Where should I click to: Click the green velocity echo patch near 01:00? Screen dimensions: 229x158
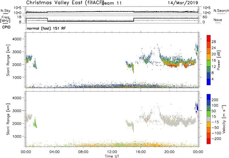(35, 123)
